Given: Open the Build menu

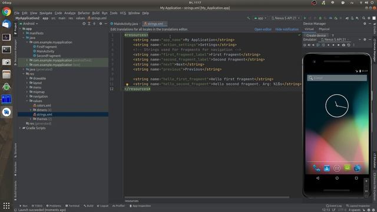Looking at the screenshot, I should 95,13.
